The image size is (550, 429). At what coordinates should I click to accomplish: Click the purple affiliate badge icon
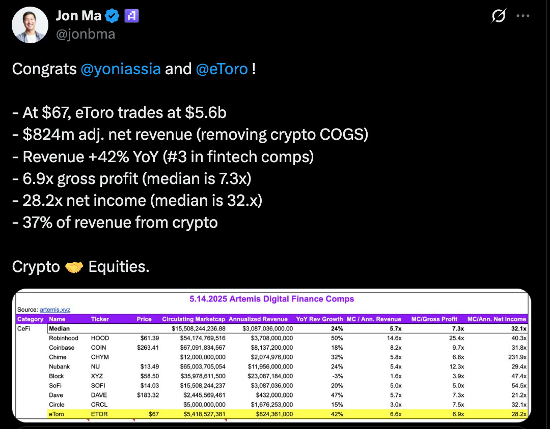point(131,16)
